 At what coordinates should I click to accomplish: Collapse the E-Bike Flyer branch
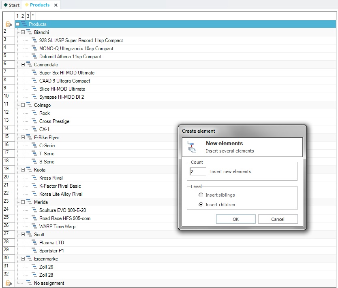pos(23,138)
